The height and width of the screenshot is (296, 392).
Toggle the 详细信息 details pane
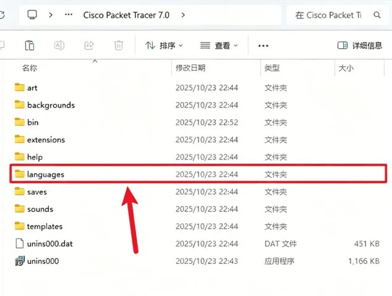[360, 46]
